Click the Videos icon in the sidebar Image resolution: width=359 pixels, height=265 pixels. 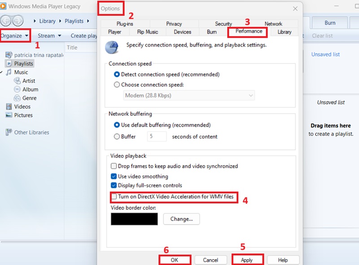[x=9, y=106]
